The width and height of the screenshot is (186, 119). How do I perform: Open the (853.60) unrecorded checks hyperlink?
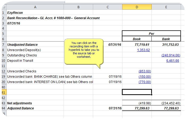(144, 71)
